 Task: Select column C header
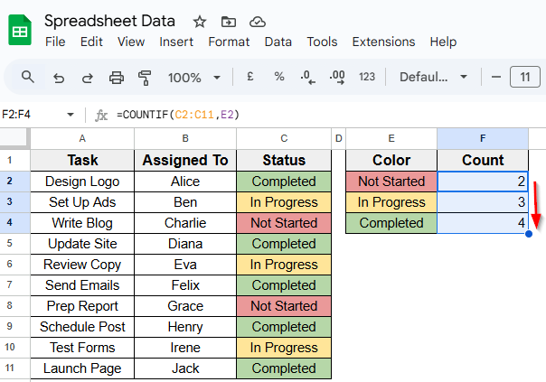point(284,138)
